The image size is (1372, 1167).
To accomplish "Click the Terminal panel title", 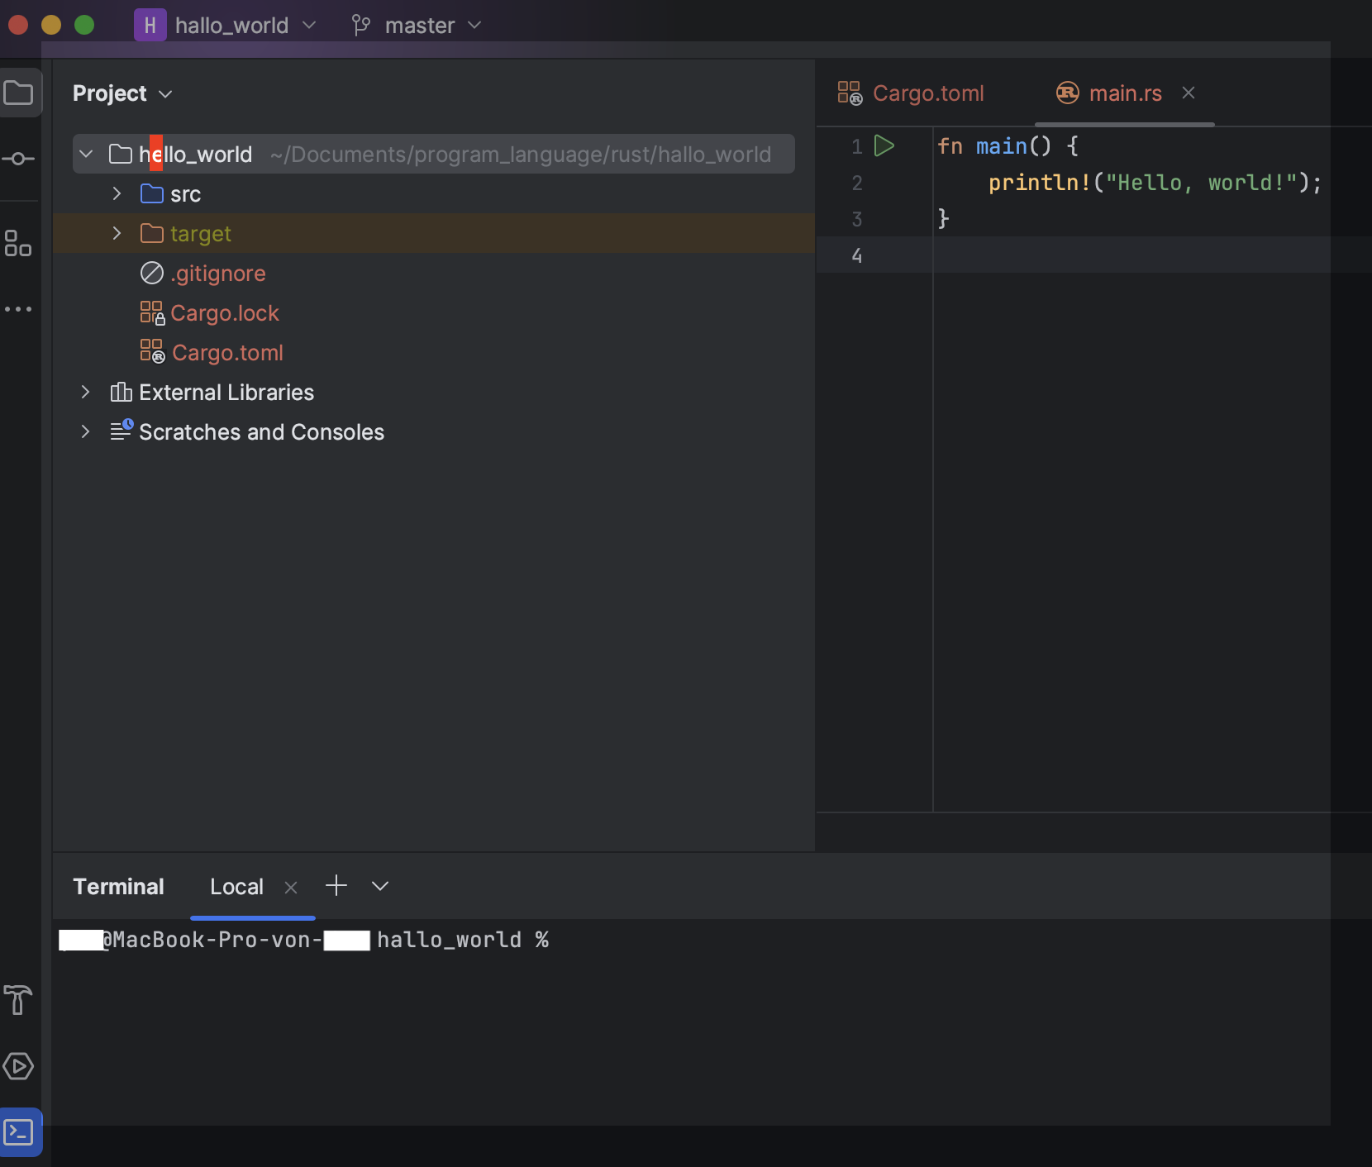I will (118, 887).
